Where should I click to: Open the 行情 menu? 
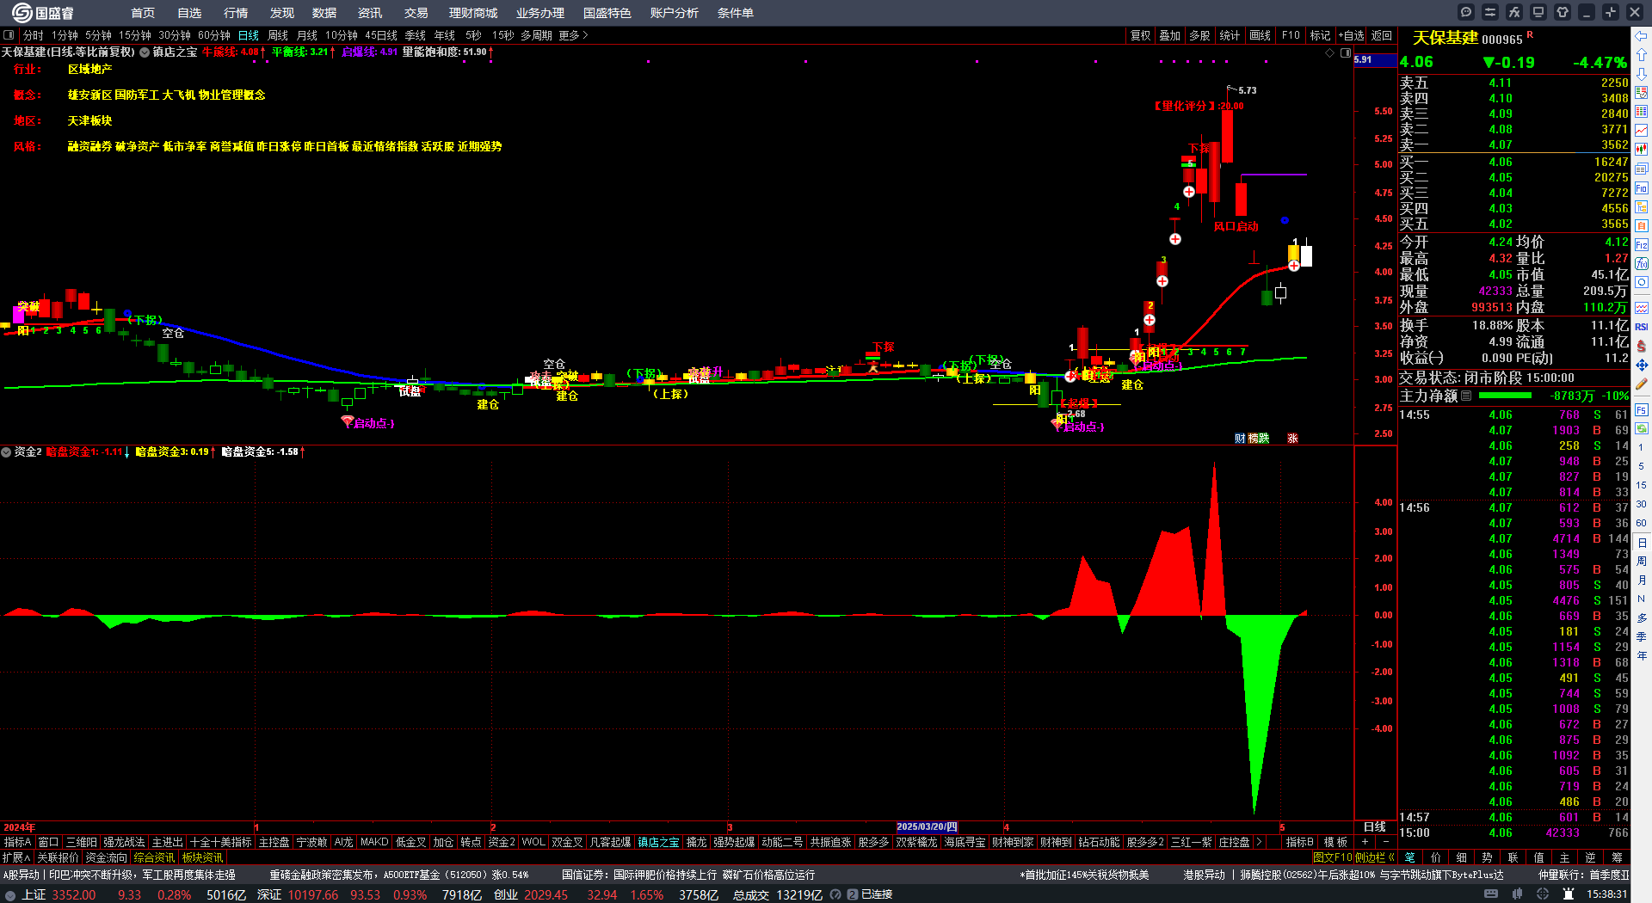[x=236, y=13]
